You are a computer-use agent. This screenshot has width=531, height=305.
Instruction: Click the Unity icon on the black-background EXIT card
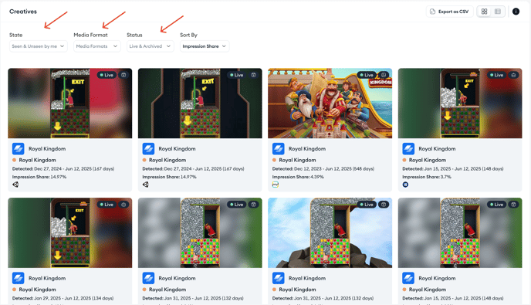146,185
